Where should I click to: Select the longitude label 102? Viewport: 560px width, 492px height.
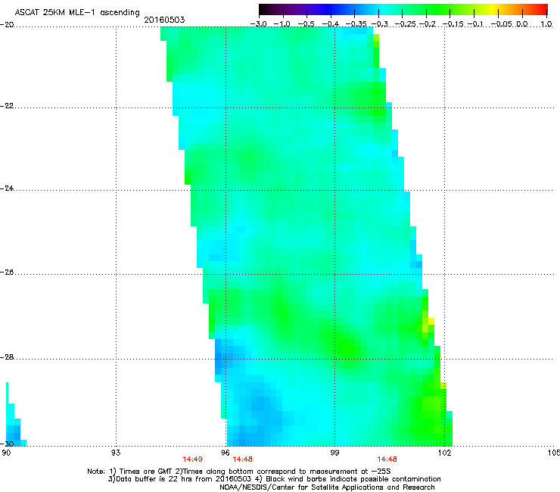[444, 453]
